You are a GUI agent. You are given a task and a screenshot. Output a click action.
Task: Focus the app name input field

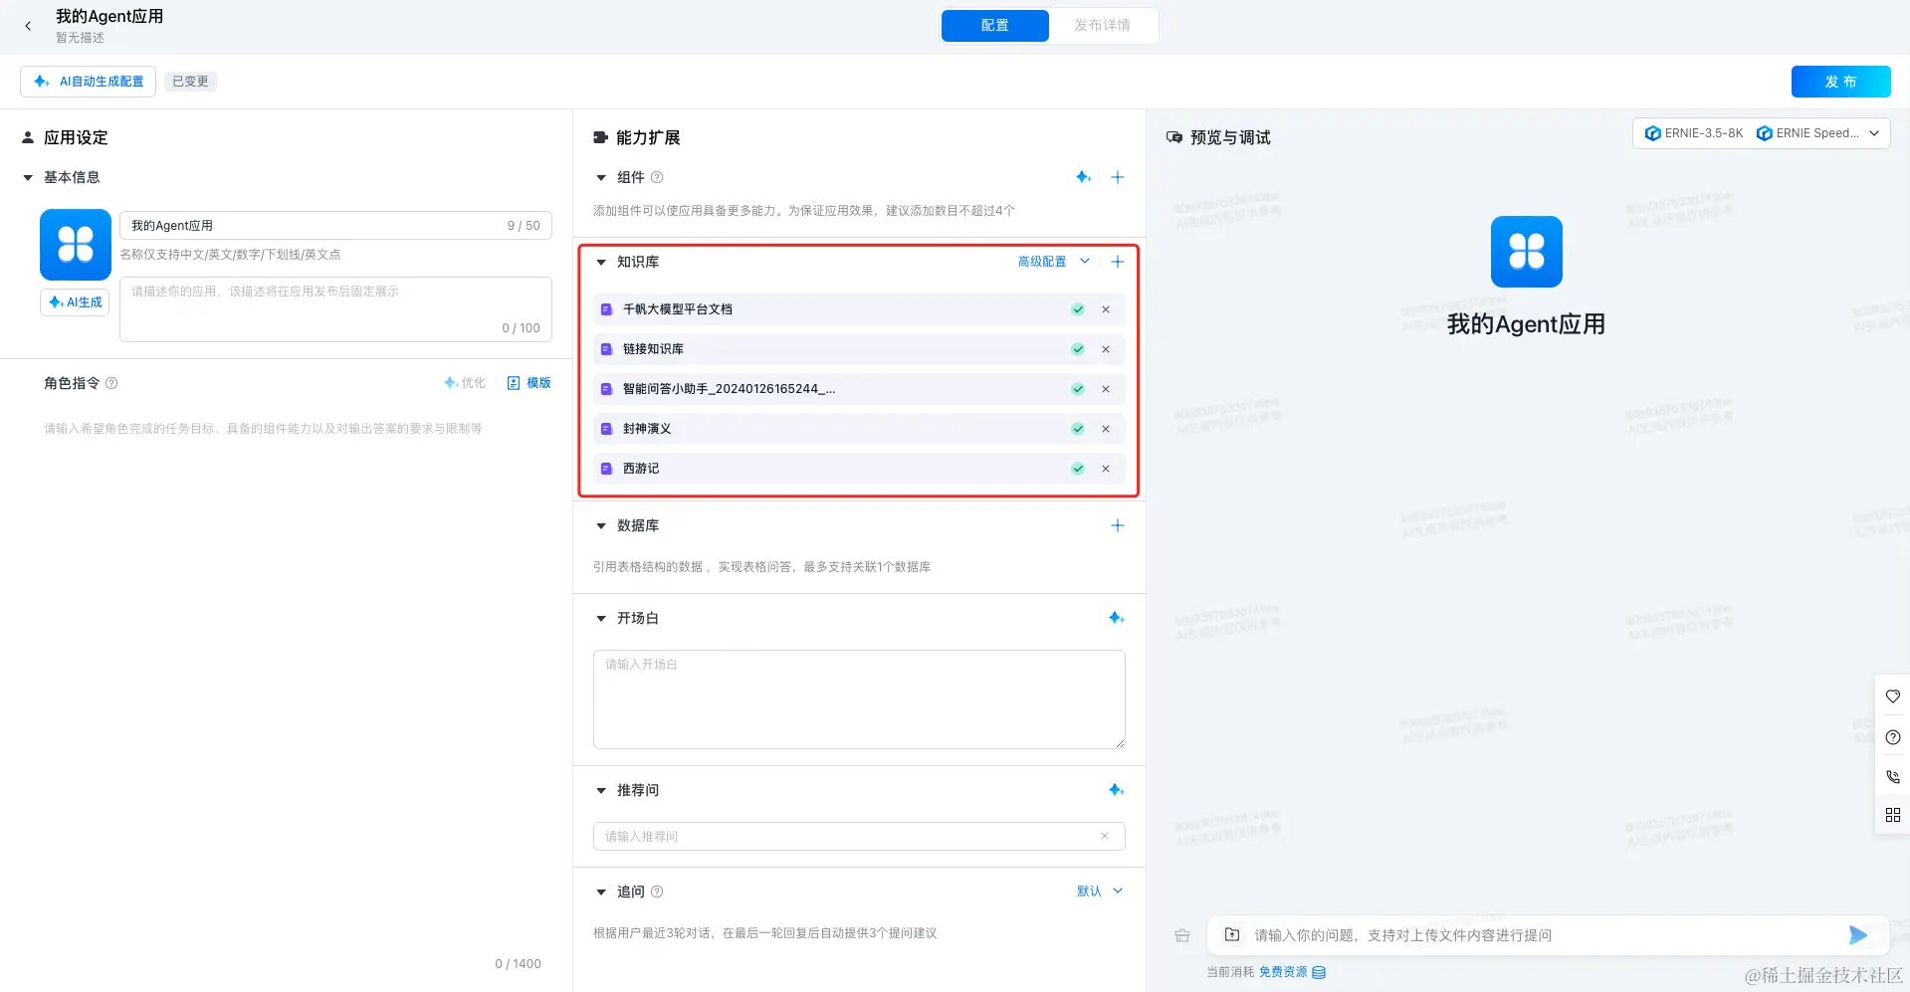pos(335,226)
